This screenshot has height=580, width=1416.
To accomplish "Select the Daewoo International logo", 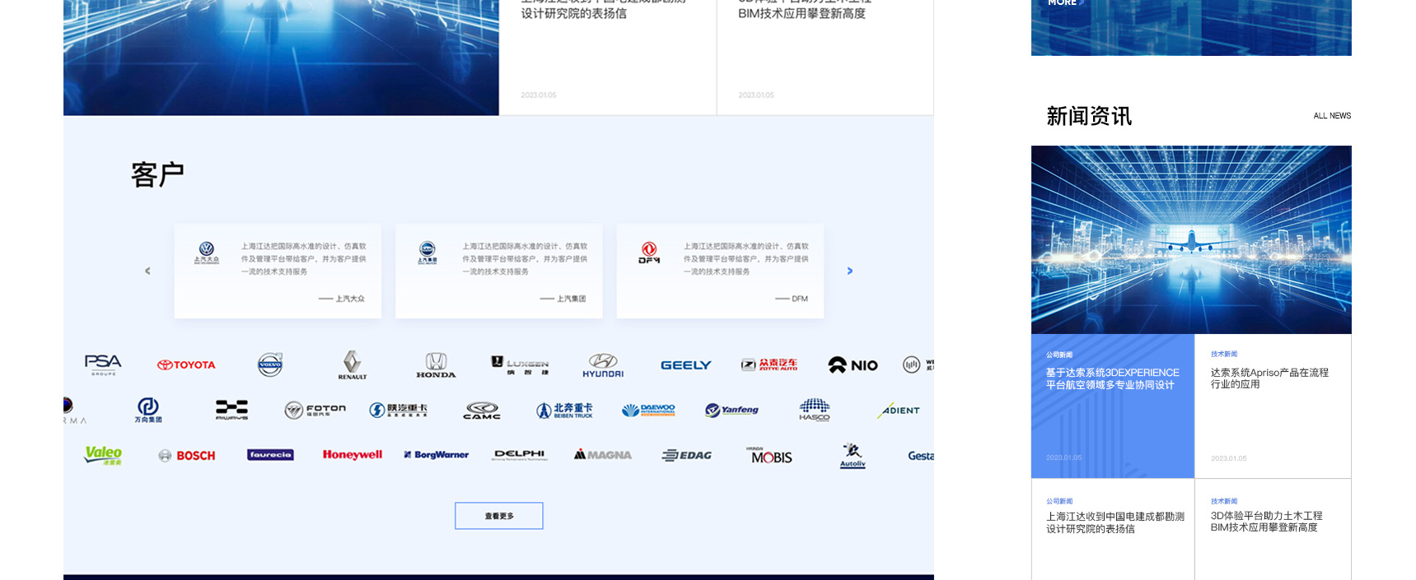I will tap(648, 410).
